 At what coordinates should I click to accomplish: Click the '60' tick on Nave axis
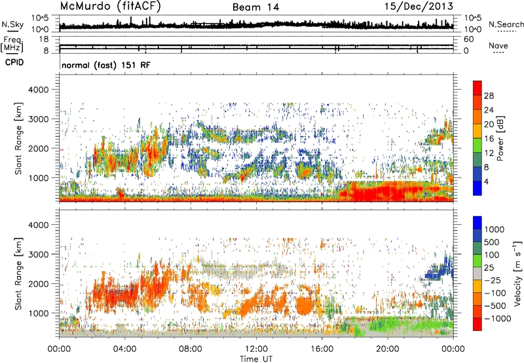(468, 39)
